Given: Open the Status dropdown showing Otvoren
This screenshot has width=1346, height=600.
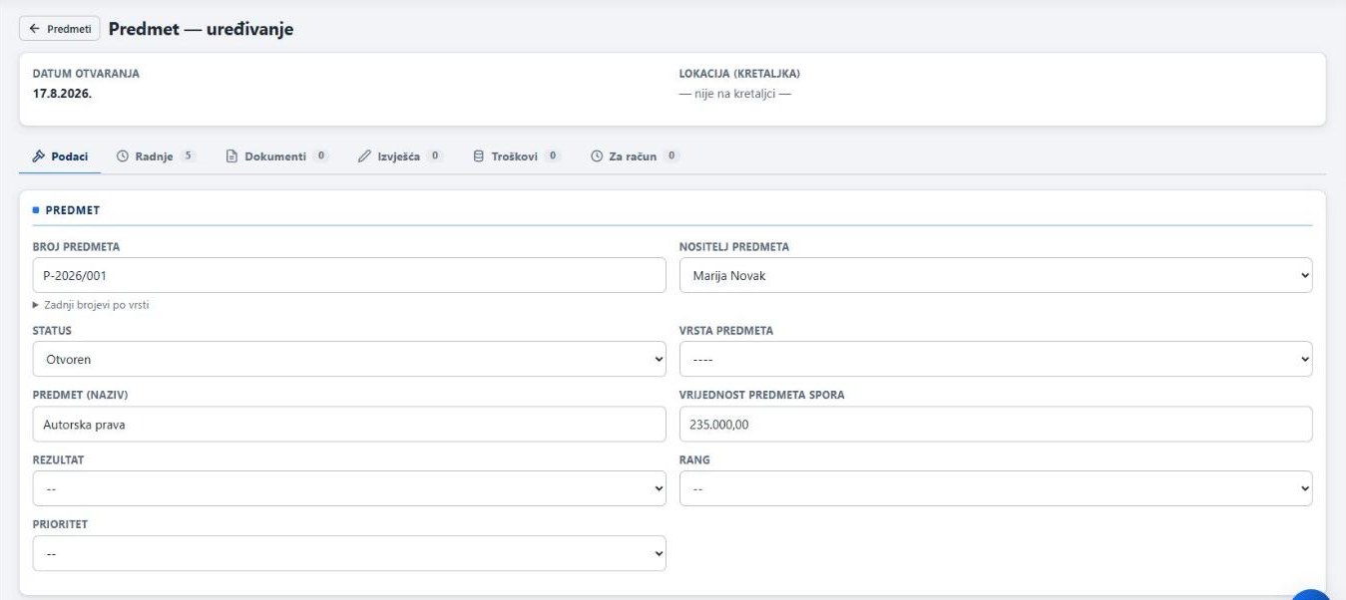Looking at the screenshot, I should click(x=349, y=359).
